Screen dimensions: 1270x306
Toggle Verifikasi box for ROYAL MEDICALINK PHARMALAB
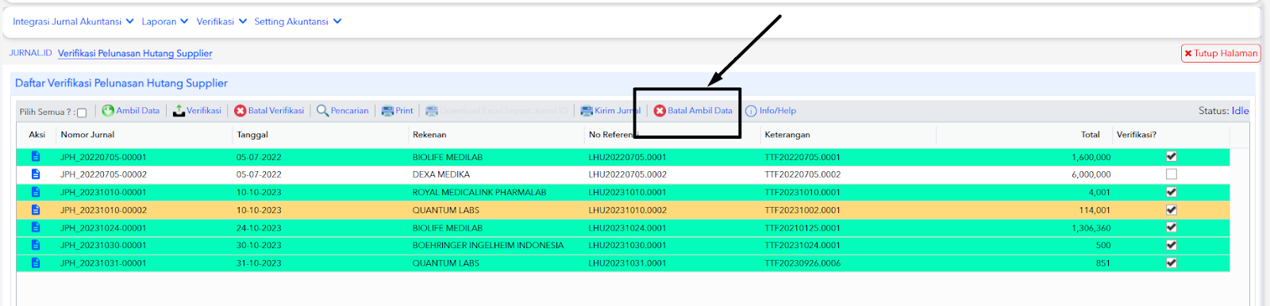coord(1172,192)
